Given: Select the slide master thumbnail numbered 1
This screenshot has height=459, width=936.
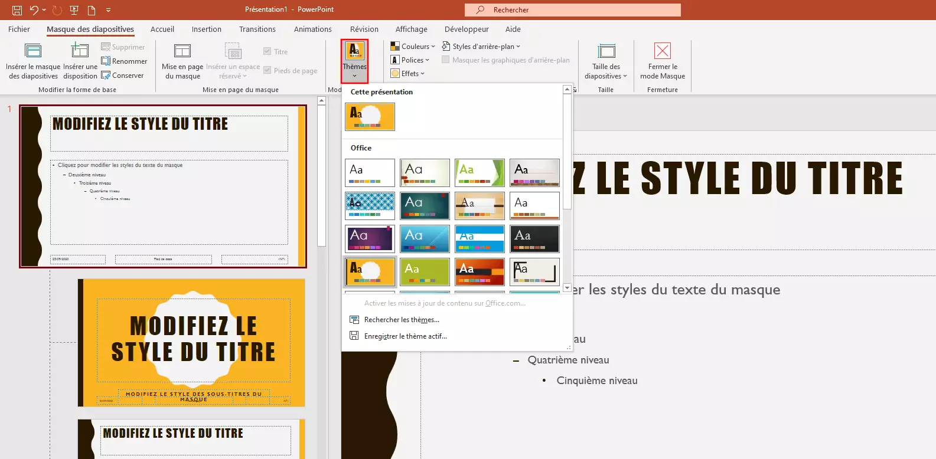Looking at the screenshot, I should click(163, 186).
